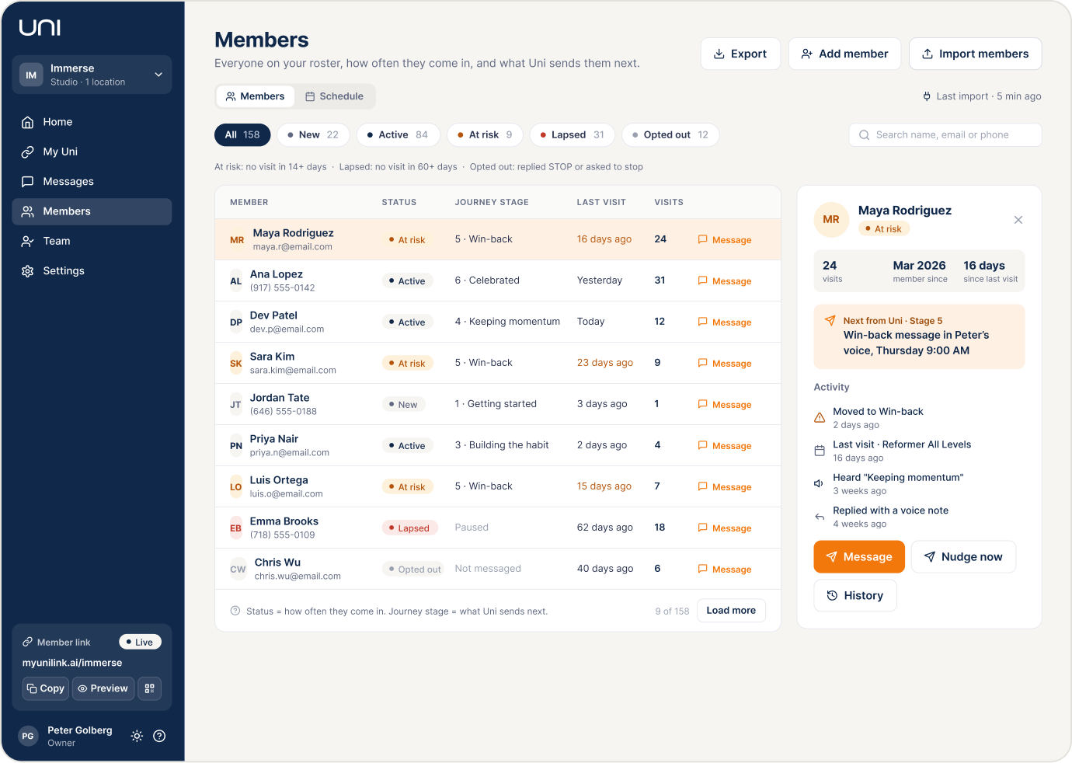Filter by Lapsed members
1072x763 pixels.
click(573, 134)
